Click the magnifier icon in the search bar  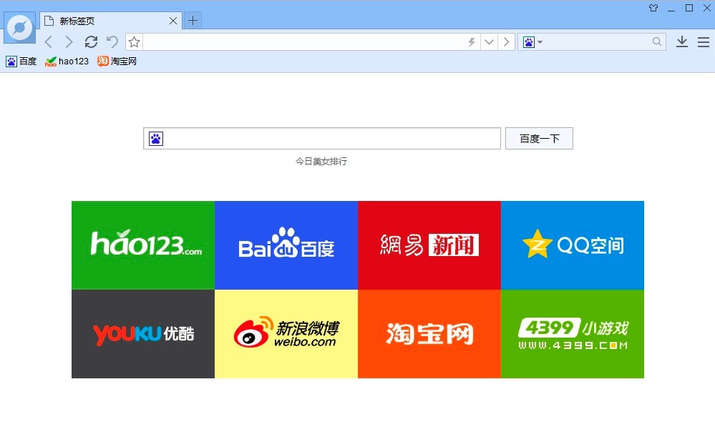[x=656, y=41]
